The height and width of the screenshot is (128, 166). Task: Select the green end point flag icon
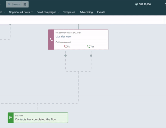11,118
